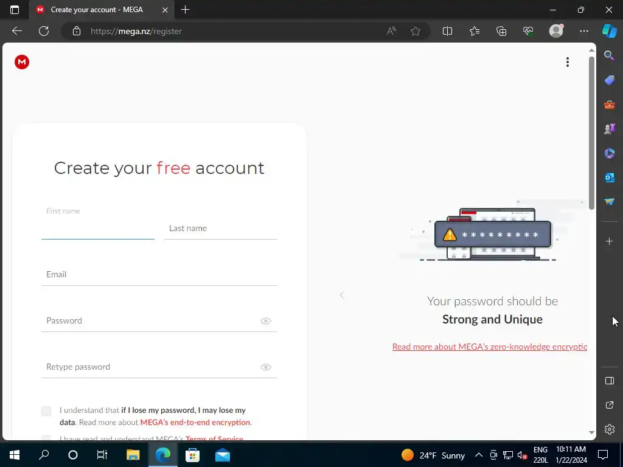
Task: Open Mail app from taskbar
Action: coord(223,455)
